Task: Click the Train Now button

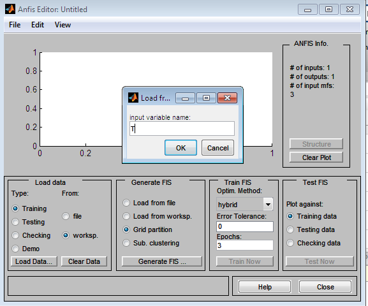Action: click(245, 261)
